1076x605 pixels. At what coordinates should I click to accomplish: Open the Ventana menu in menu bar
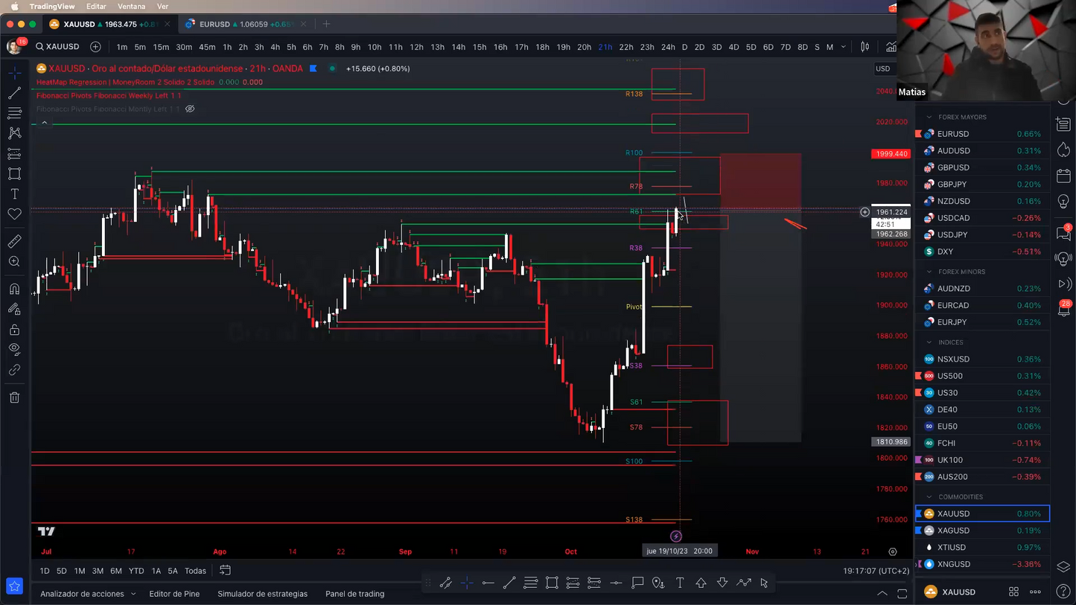(x=131, y=6)
